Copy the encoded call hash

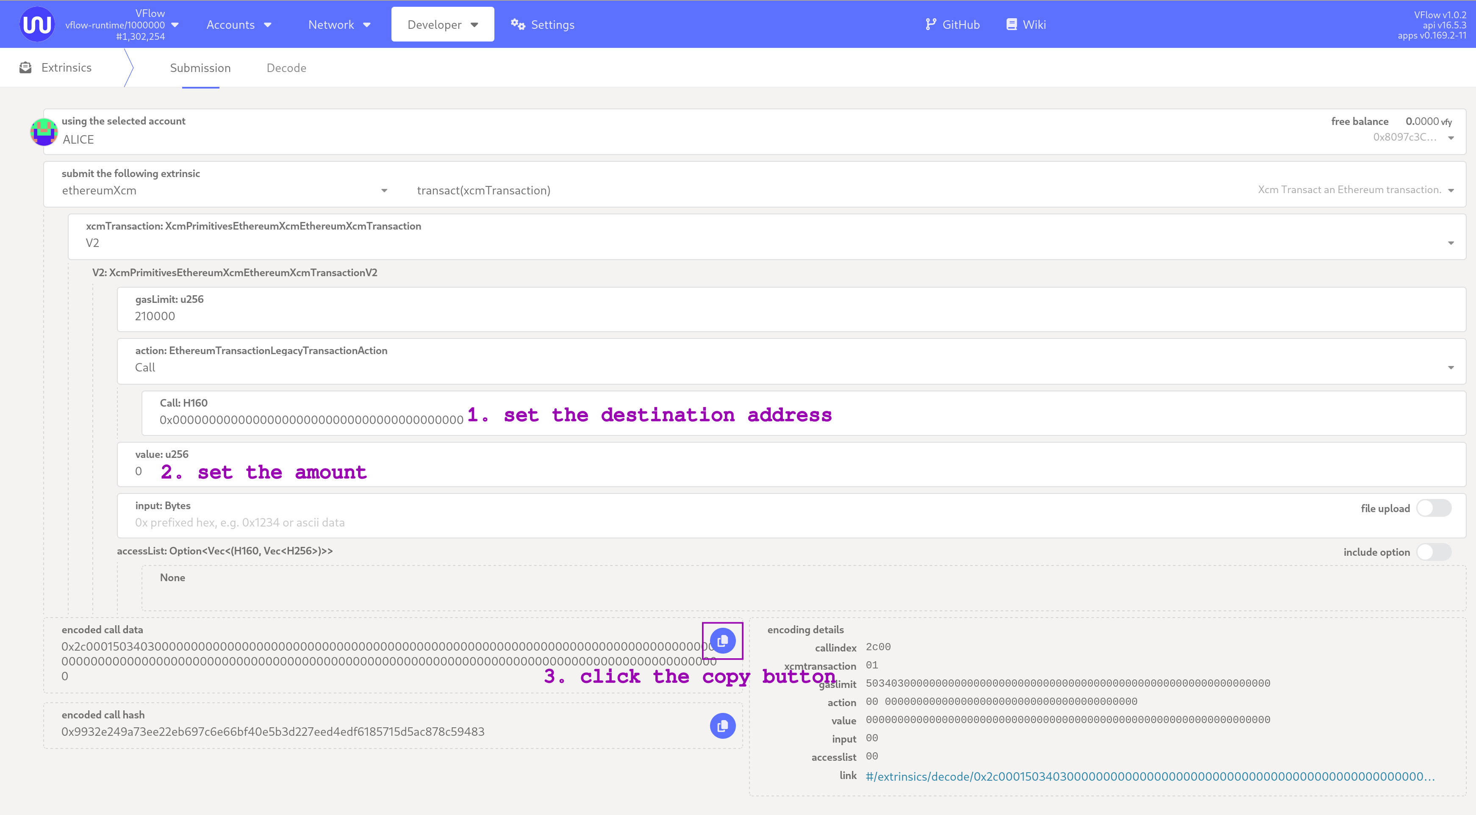coord(722,726)
